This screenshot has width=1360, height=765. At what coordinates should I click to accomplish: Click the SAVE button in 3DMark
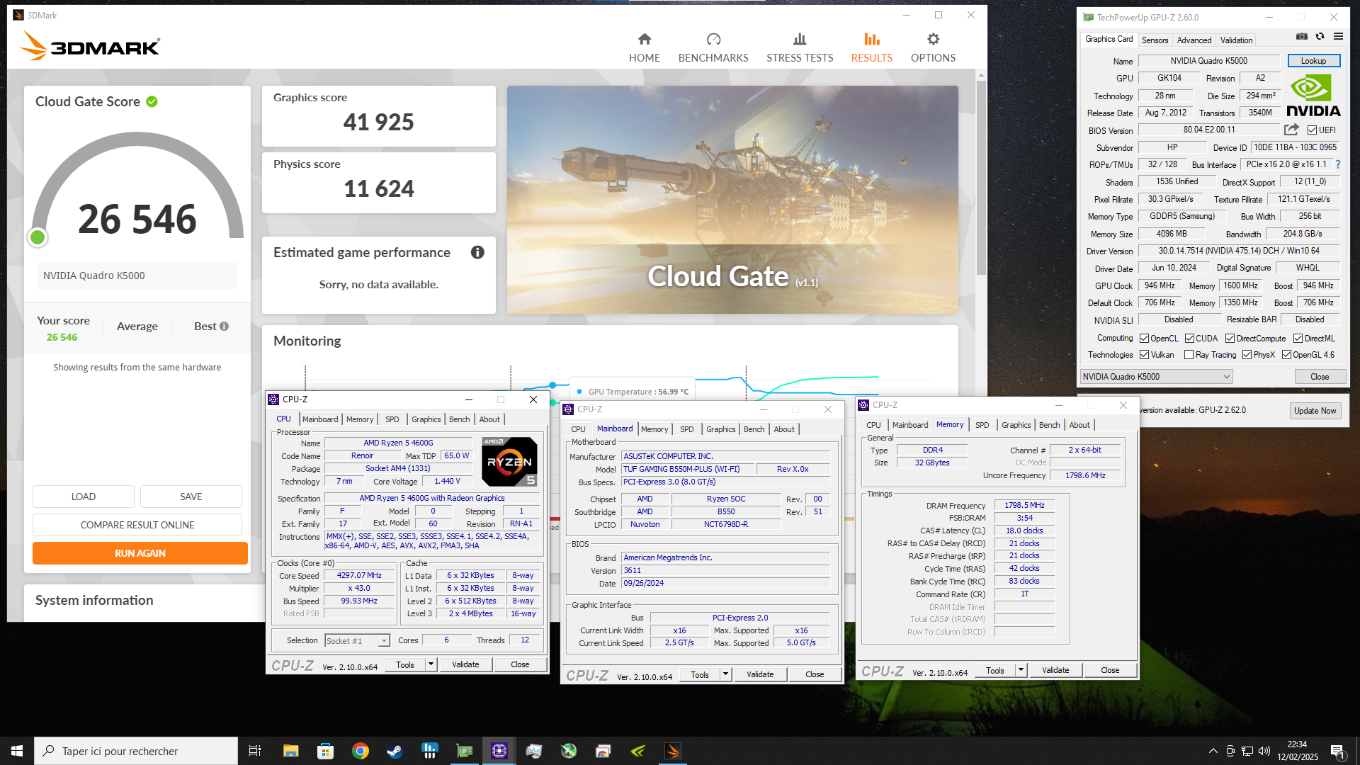[191, 497]
